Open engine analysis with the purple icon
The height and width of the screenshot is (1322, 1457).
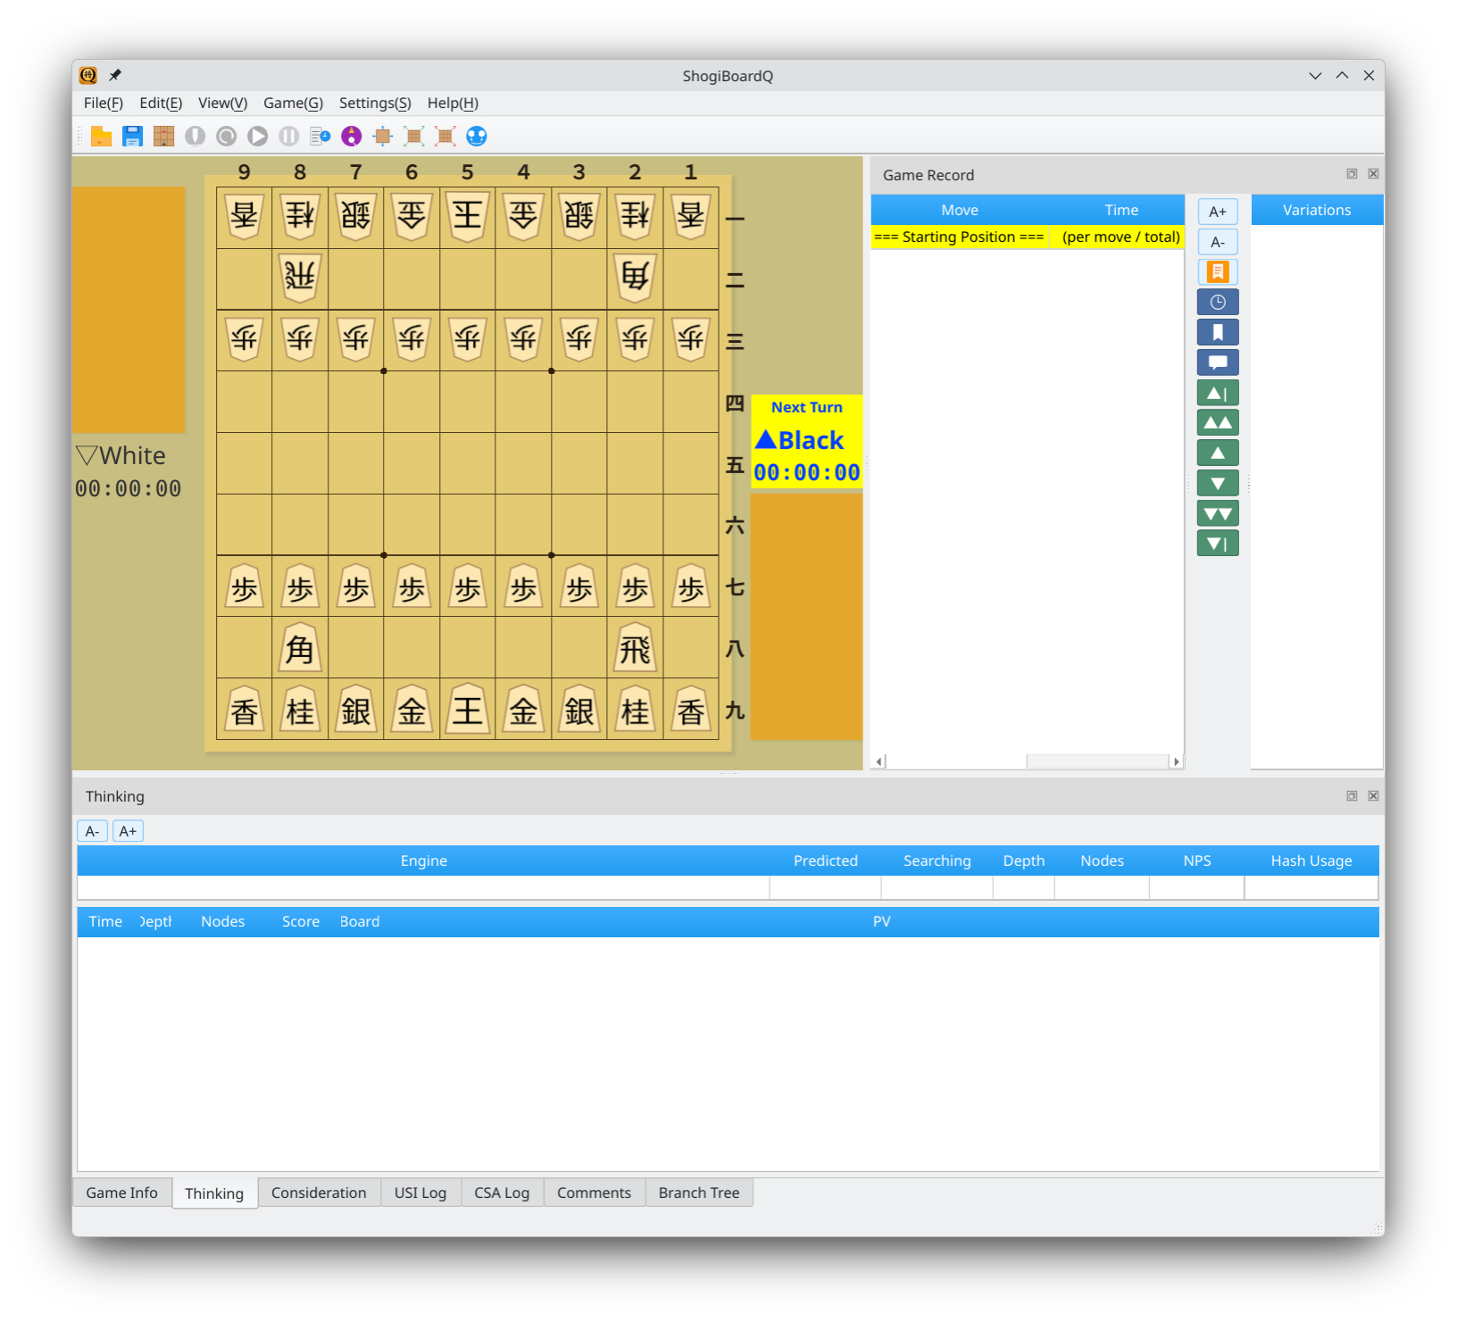[x=351, y=136]
